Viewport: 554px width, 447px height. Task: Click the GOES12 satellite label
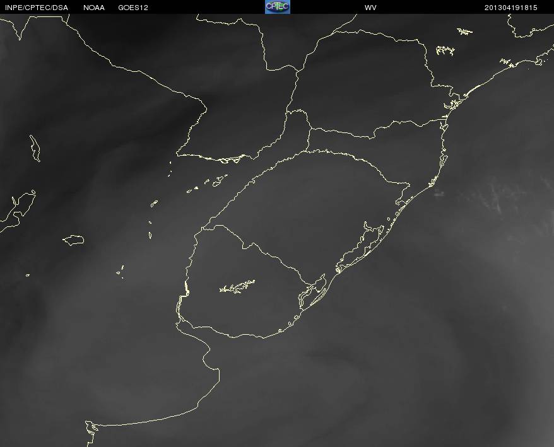(x=133, y=8)
